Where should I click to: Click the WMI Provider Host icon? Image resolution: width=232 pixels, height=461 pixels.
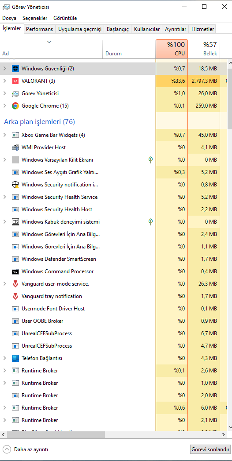(x=15, y=147)
